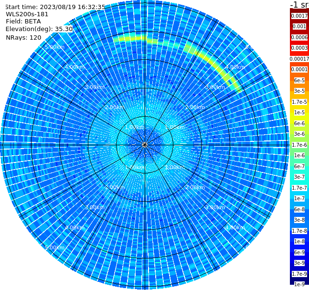Click the 6e-7 colorbar value
309x290 pixels.
pos(299,166)
